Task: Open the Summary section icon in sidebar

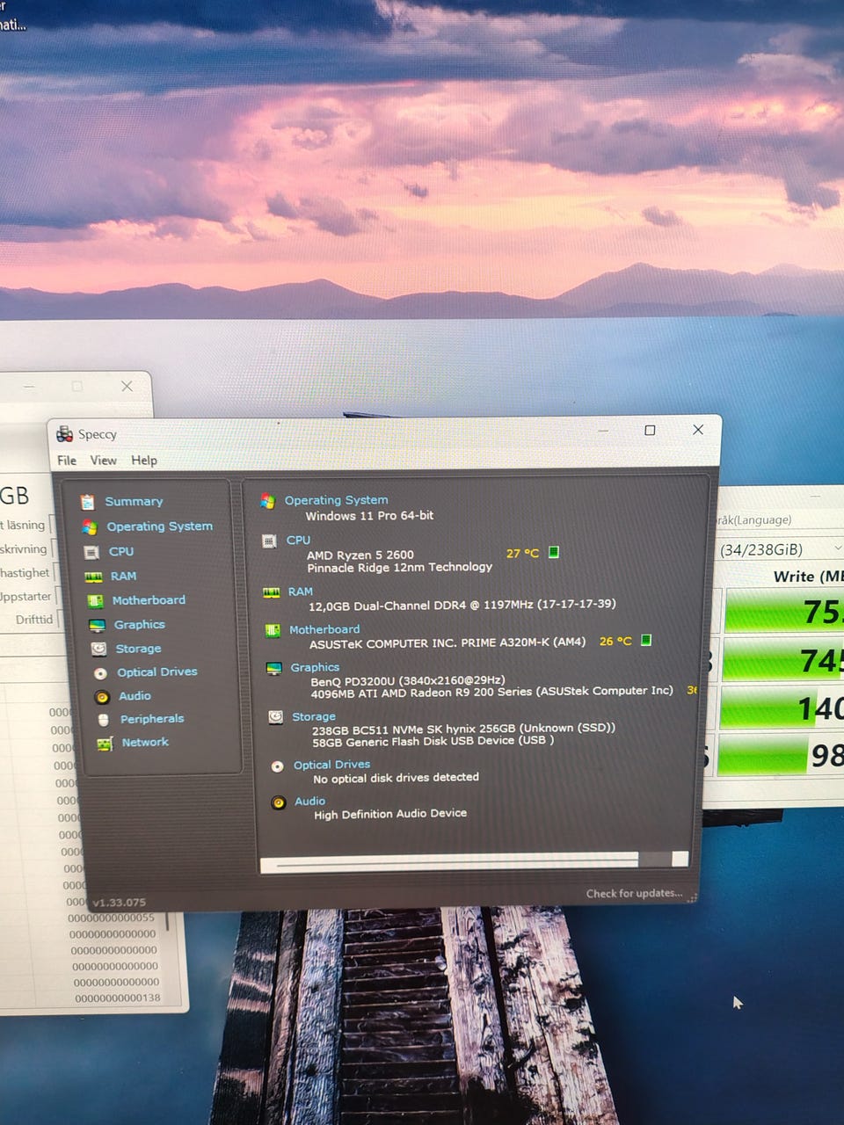Action: 88,502
